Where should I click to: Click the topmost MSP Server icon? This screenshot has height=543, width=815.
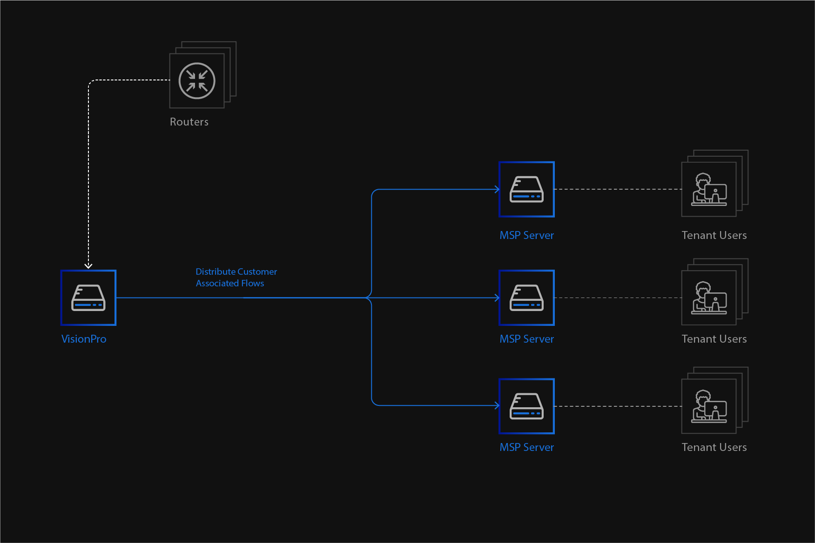pos(526,189)
